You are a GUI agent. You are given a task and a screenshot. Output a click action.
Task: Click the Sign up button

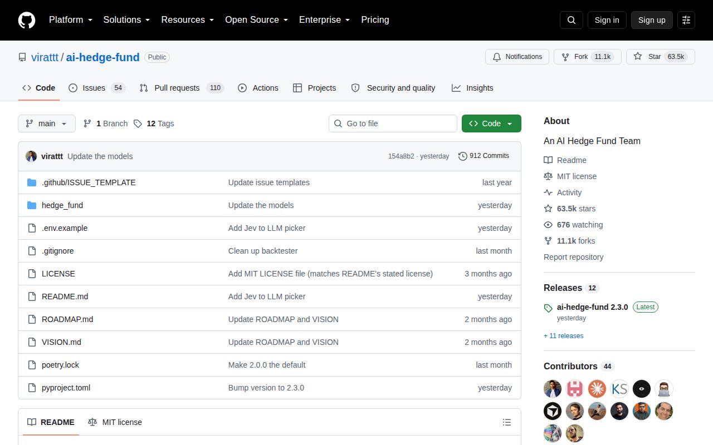[652, 20]
